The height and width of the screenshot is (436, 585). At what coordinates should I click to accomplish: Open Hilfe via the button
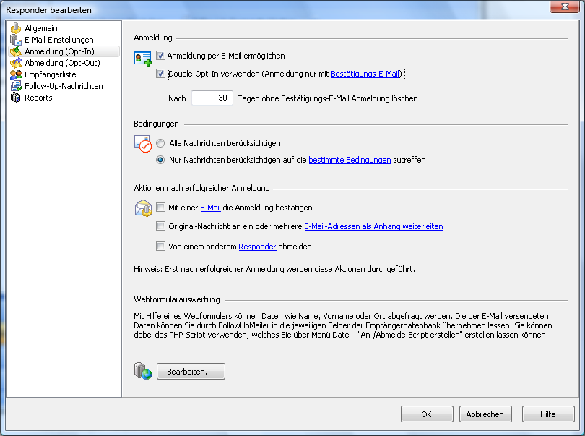(x=548, y=414)
